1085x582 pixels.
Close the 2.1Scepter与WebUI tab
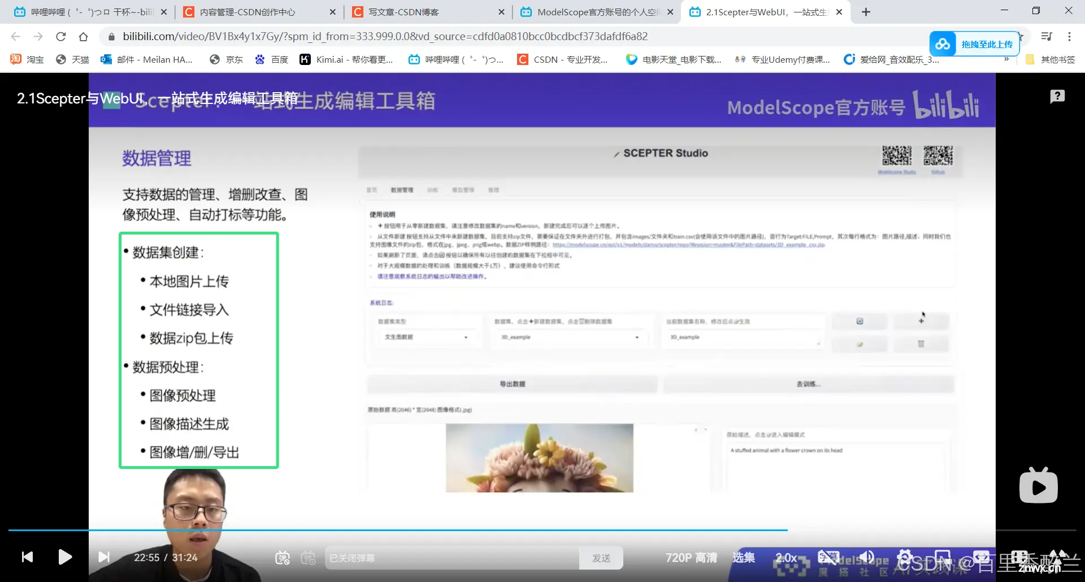point(839,12)
